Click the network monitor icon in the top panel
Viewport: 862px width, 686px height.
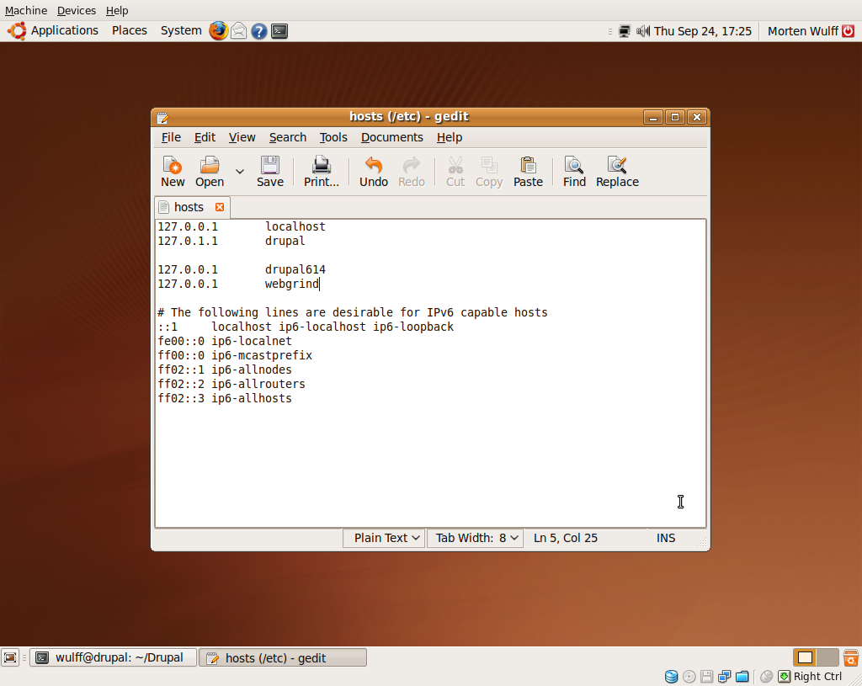[625, 31]
